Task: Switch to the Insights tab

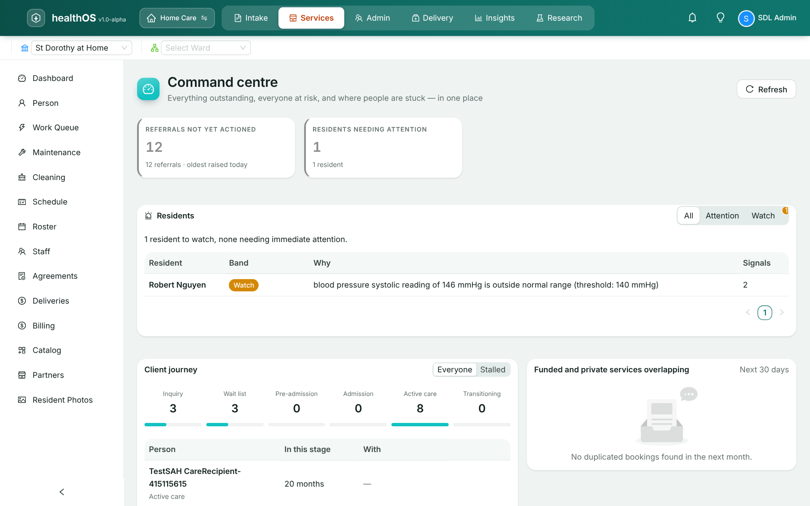Action: pos(494,18)
